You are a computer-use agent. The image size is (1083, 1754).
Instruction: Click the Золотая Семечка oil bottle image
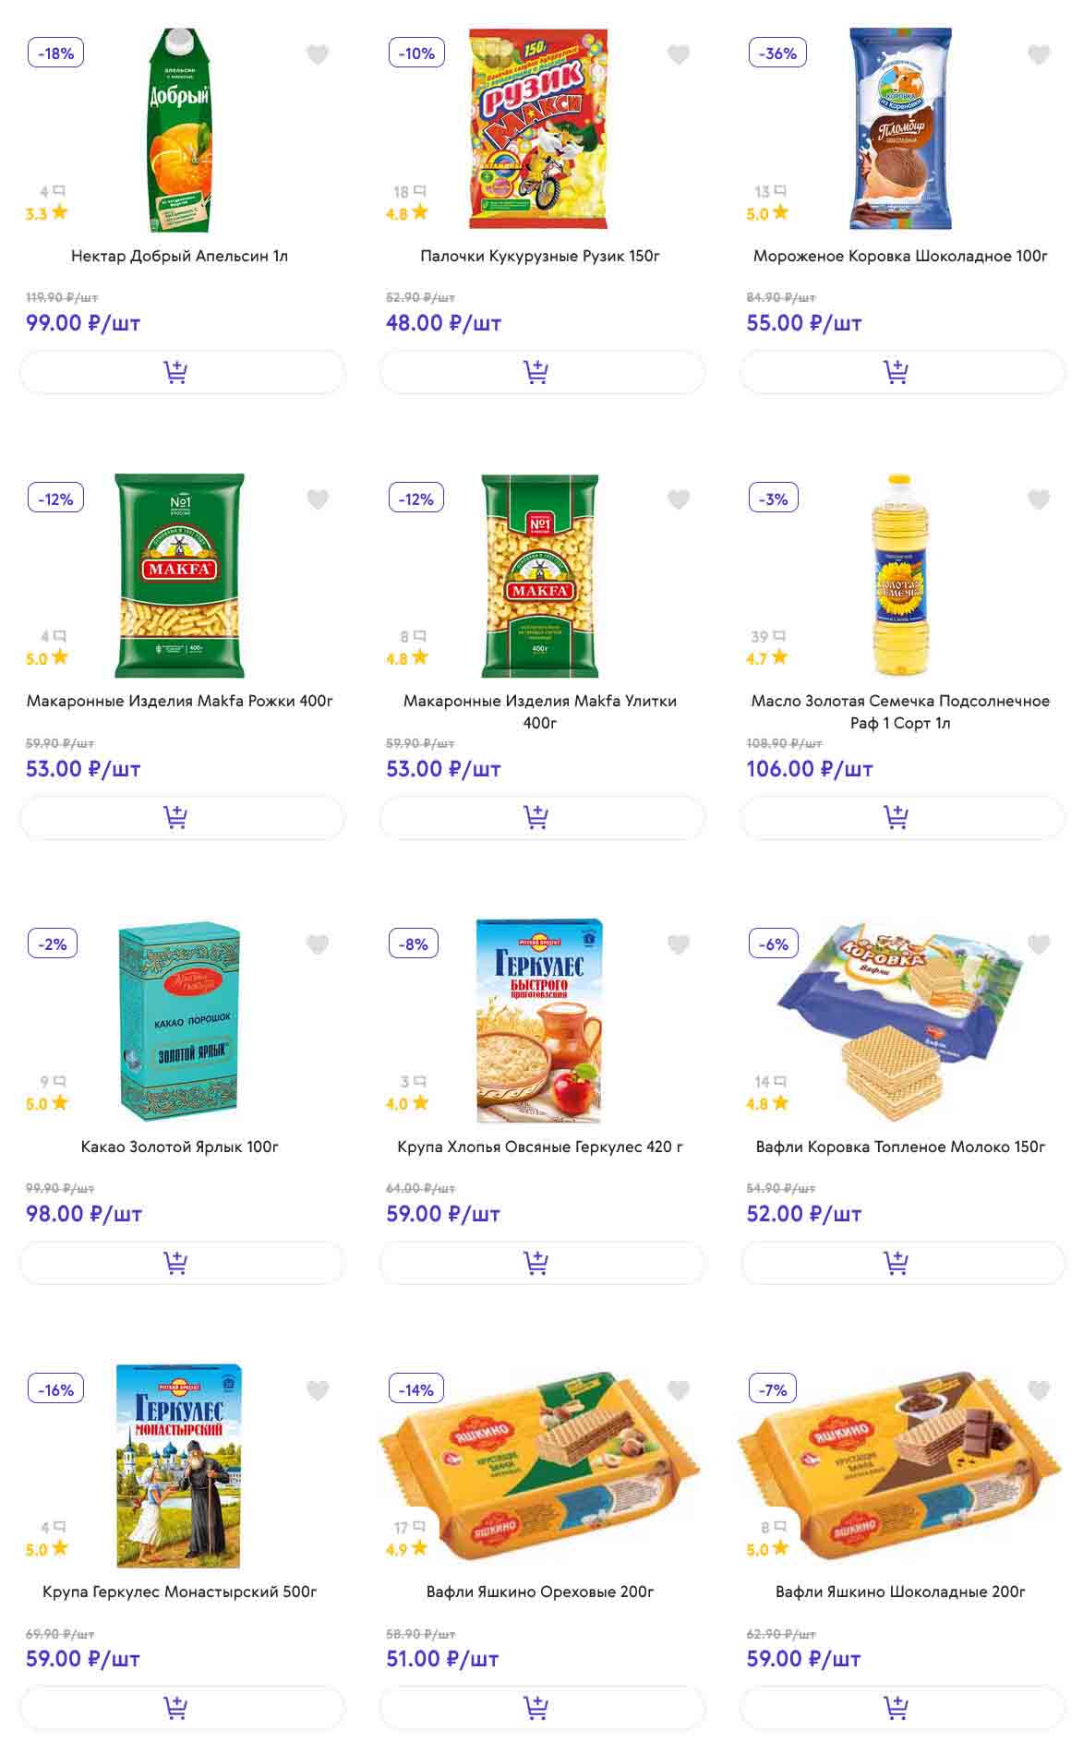pos(899,574)
